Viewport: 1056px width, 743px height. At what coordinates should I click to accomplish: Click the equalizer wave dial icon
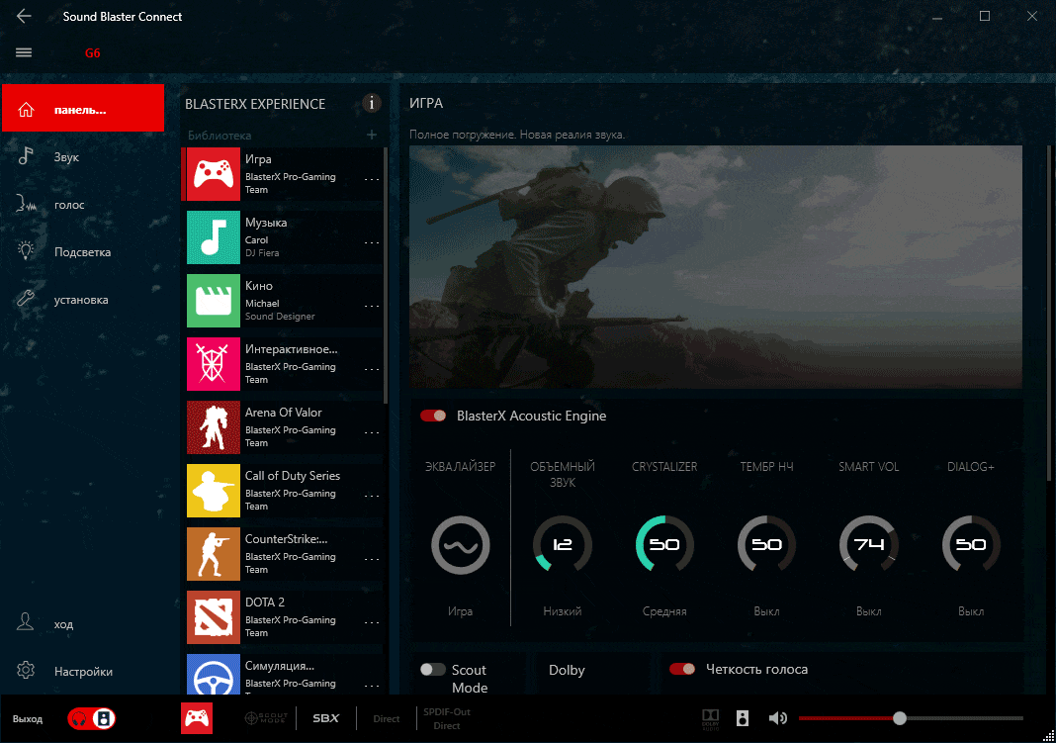(460, 545)
